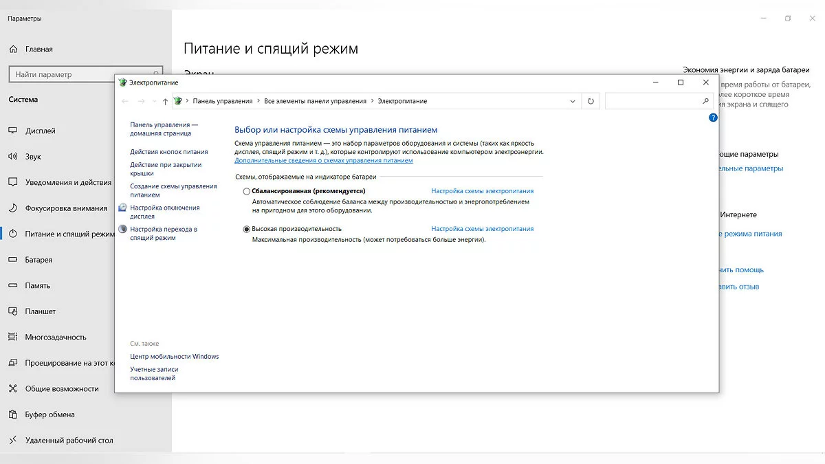
Task: Click the back navigation arrow
Action: [x=124, y=102]
